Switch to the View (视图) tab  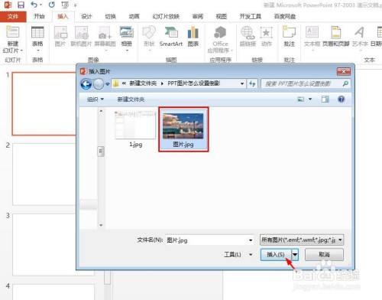point(221,17)
